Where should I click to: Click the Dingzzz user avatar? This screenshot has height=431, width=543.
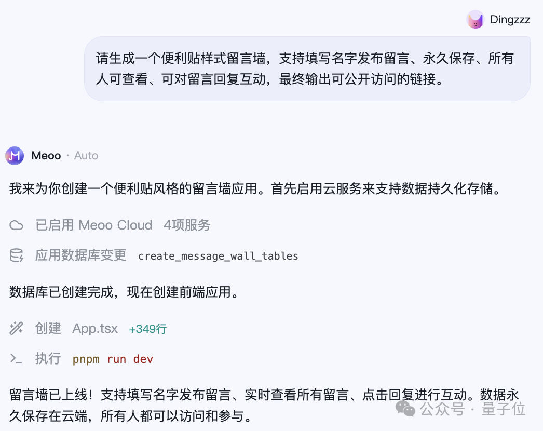tap(476, 20)
